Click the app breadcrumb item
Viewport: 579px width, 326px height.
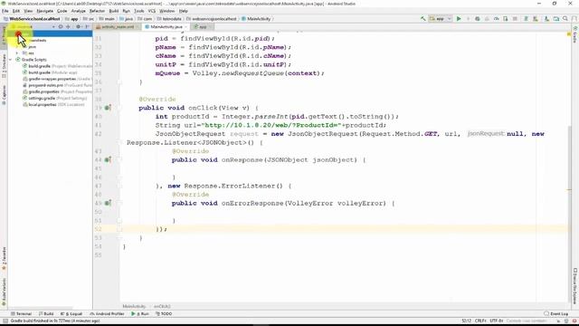pyautogui.click(x=72, y=19)
